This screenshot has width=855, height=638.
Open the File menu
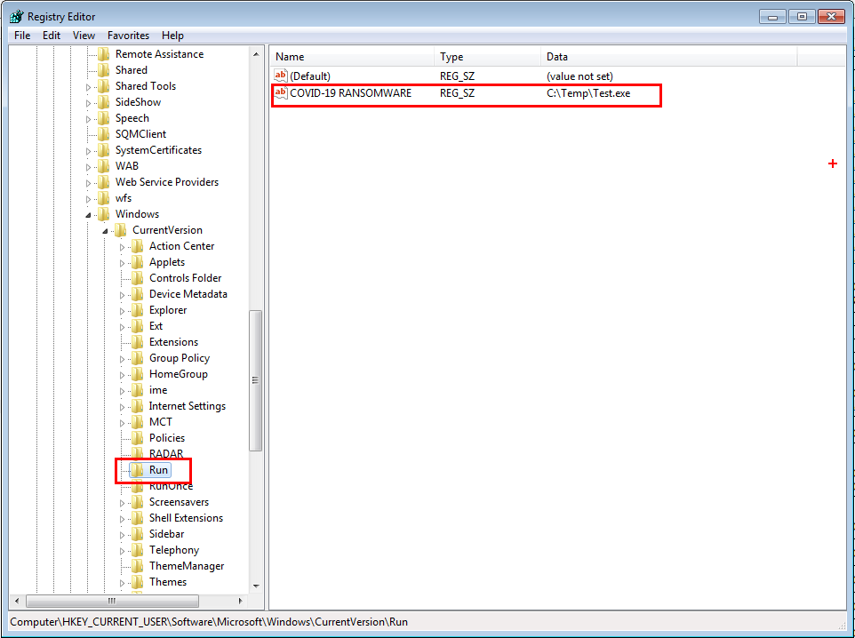(x=22, y=36)
